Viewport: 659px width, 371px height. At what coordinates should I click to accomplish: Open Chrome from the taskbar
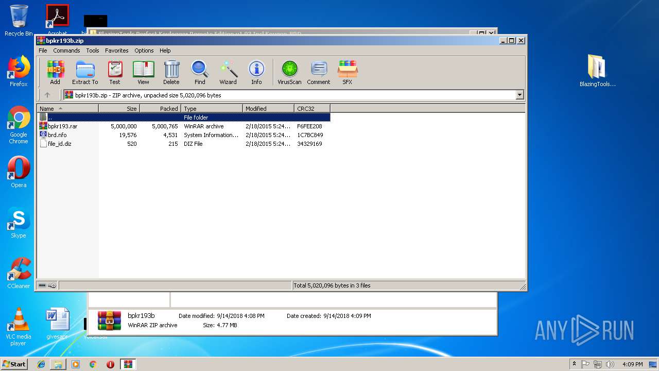click(93, 364)
